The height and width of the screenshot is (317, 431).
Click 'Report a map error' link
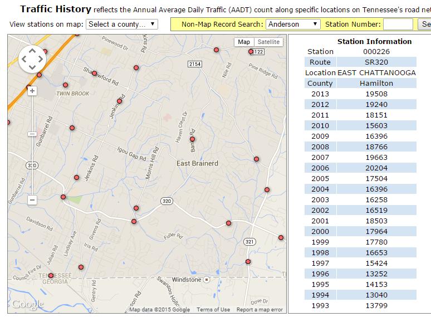(259, 310)
